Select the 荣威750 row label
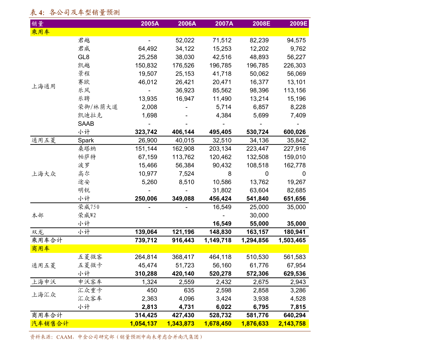This screenshot has width=431, height=347. point(89,207)
